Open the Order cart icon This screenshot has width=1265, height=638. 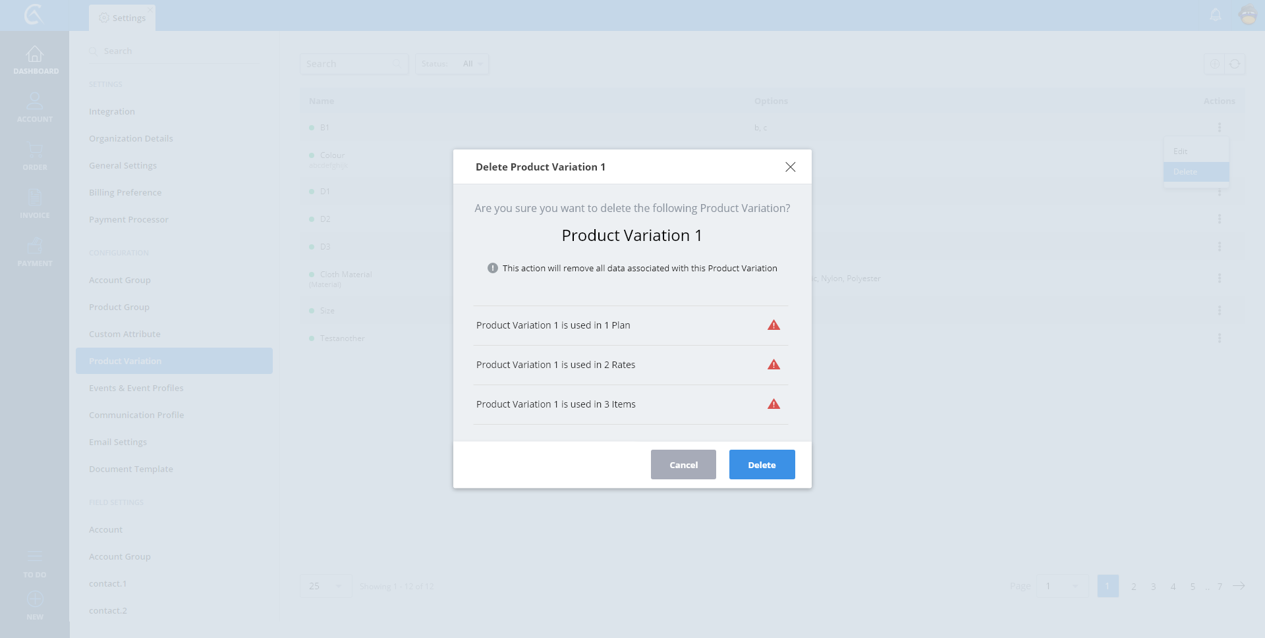pos(35,150)
